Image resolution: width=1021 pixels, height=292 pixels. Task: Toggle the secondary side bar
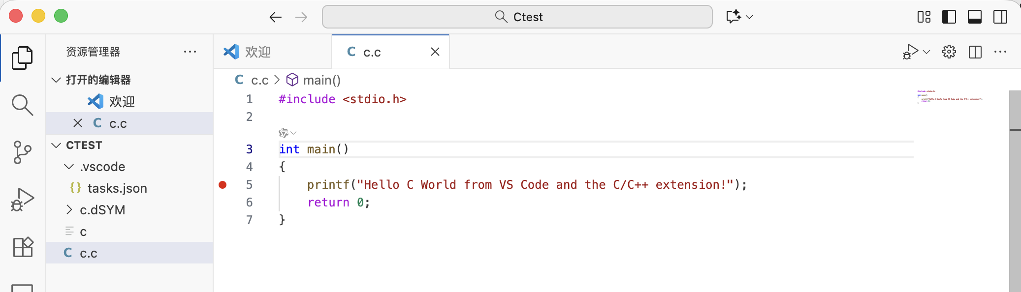[1000, 17]
